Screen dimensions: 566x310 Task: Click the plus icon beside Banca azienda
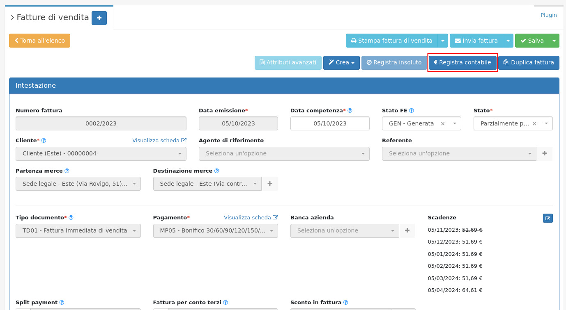(x=407, y=230)
